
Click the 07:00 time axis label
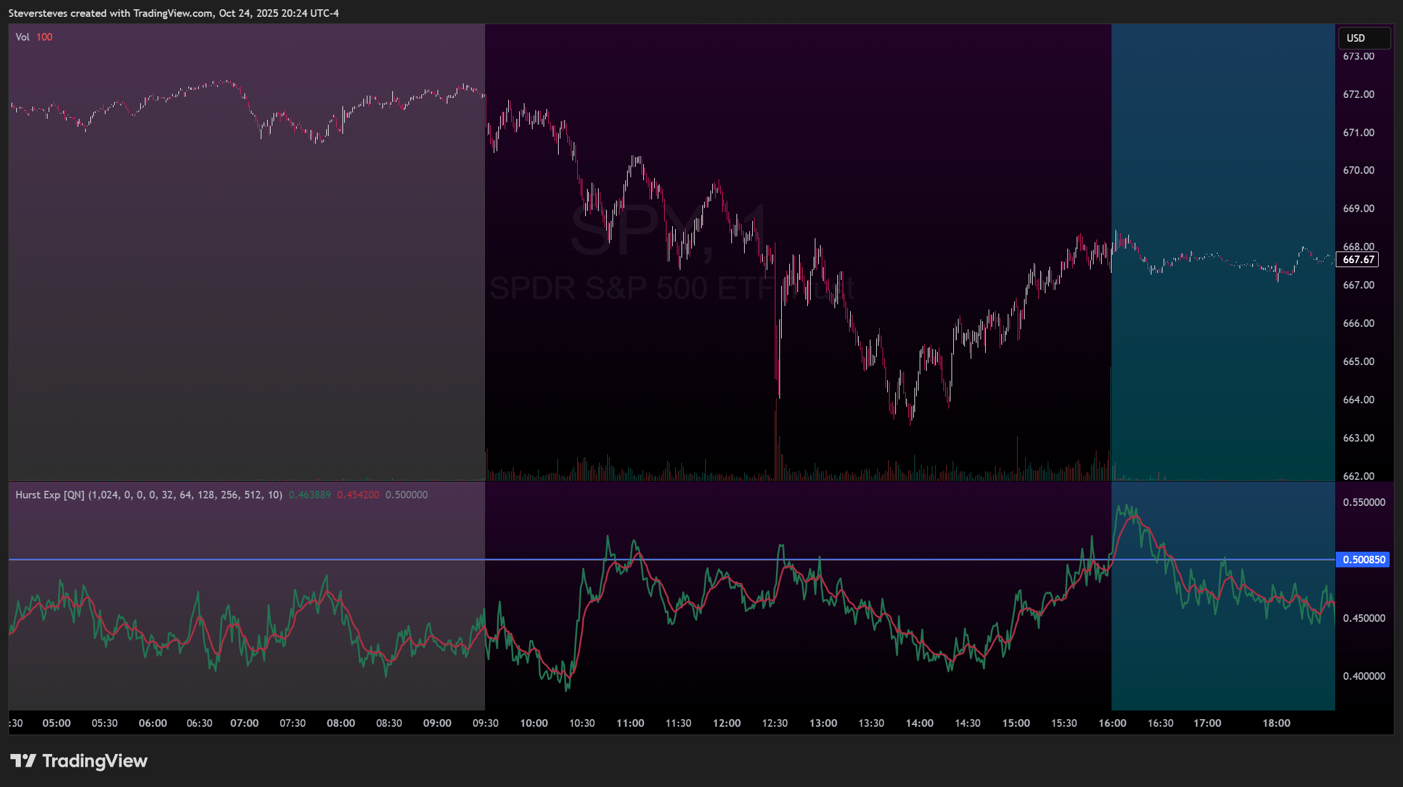(245, 723)
